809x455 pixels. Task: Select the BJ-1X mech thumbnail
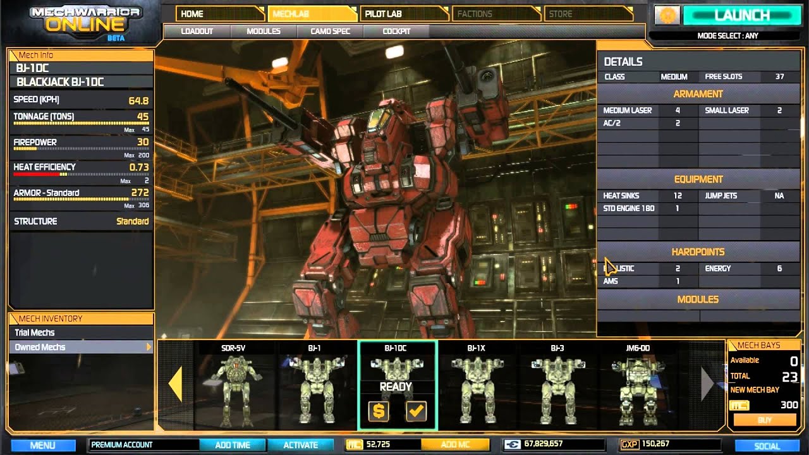[476, 386]
